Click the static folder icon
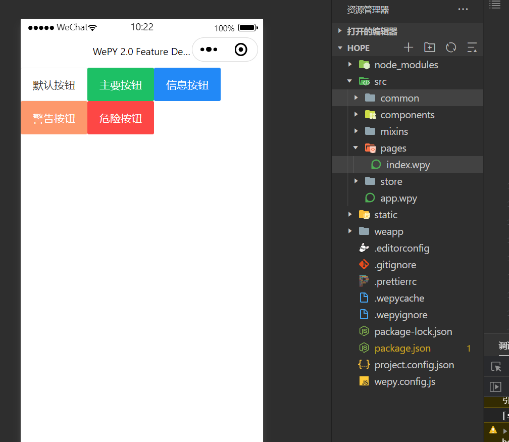The height and width of the screenshot is (442, 509). [x=364, y=215]
